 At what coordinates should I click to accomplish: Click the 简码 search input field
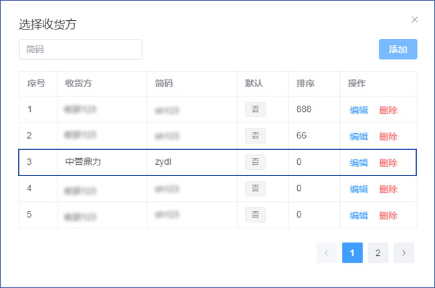(80, 49)
